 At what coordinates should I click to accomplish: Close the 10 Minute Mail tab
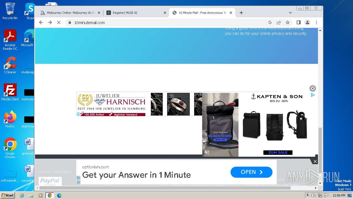(231, 13)
